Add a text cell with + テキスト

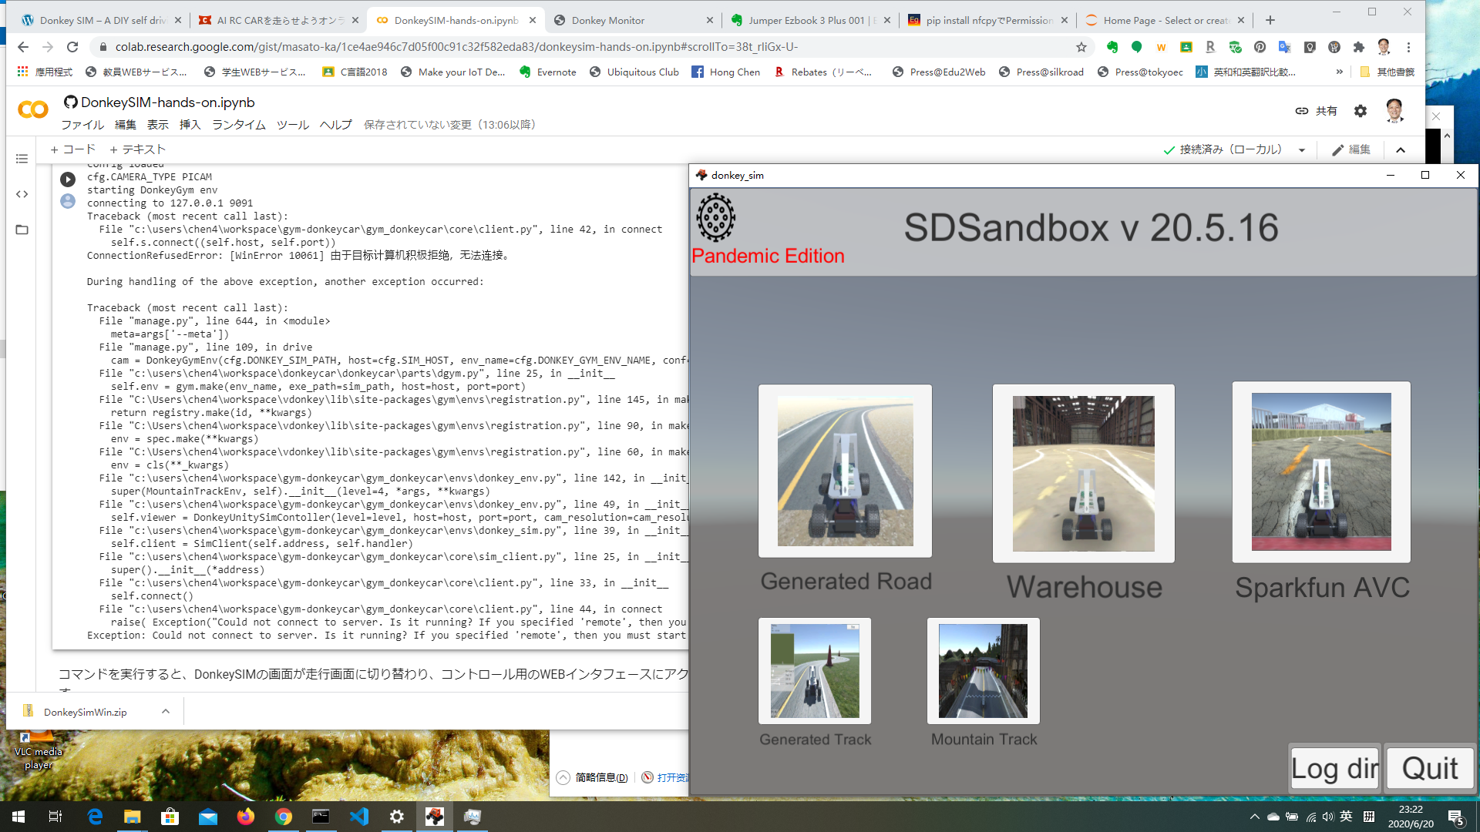tap(137, 149)
